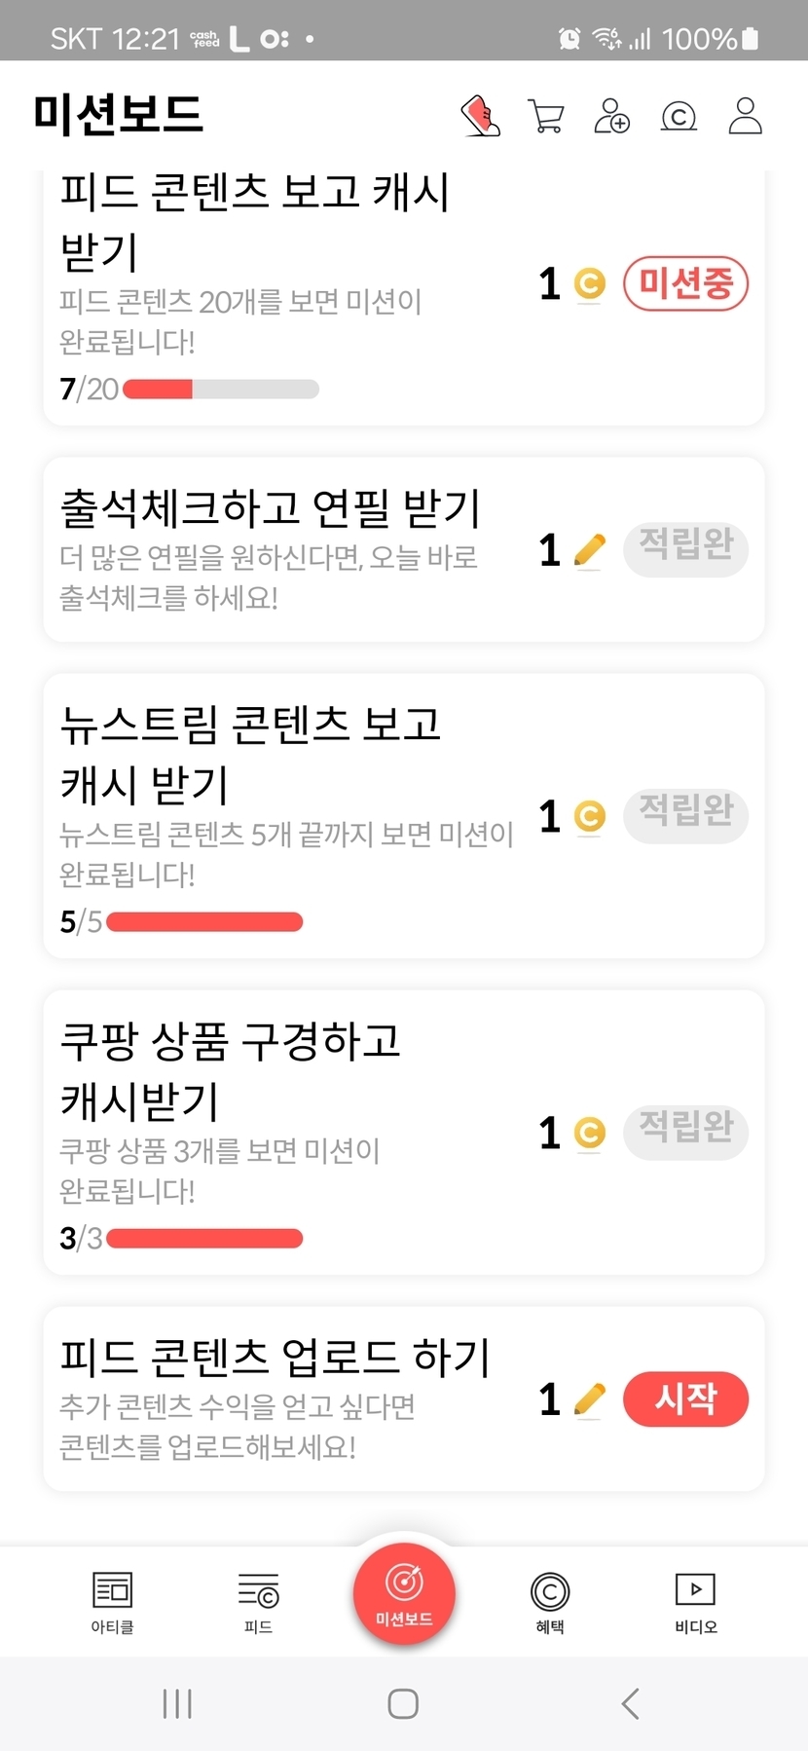Switch to the 피드 tab
This screenshot has height=1751, width=808.
[258, 1602]
